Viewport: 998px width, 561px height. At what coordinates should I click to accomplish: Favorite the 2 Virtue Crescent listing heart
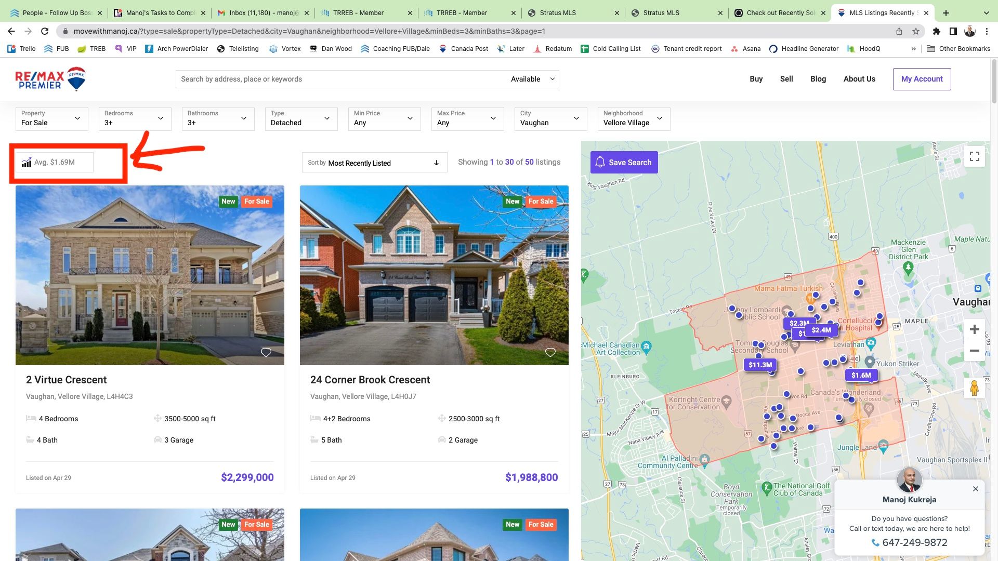(x=266, y=353)
